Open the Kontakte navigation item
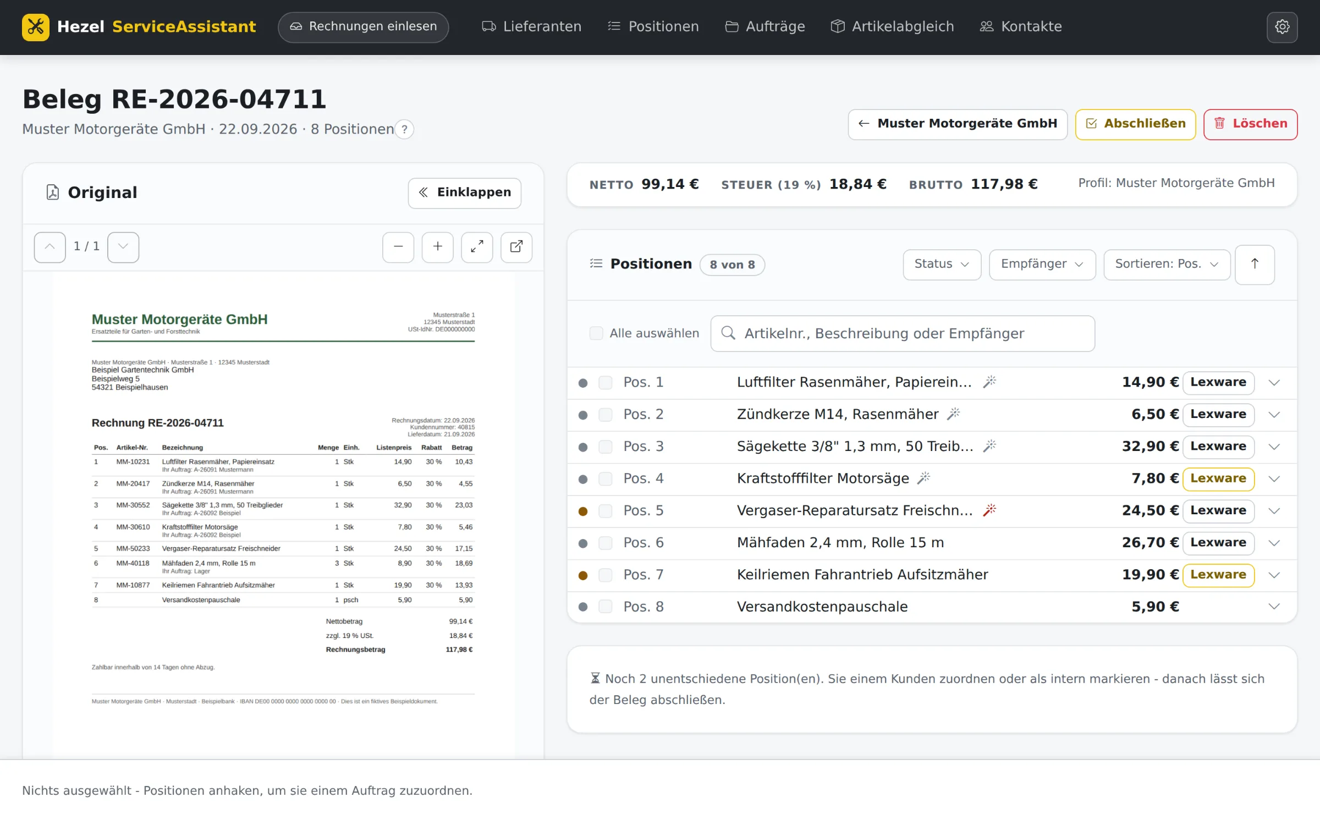 1021,26
